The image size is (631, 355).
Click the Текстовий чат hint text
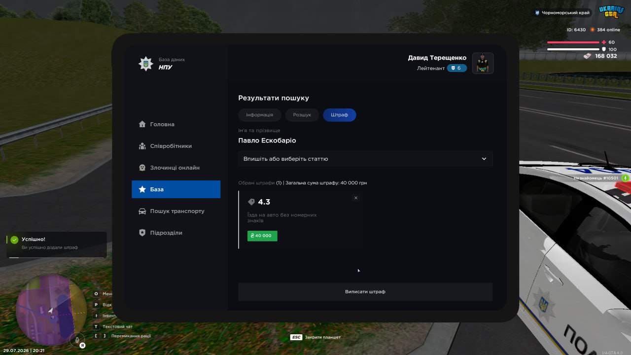117,326
